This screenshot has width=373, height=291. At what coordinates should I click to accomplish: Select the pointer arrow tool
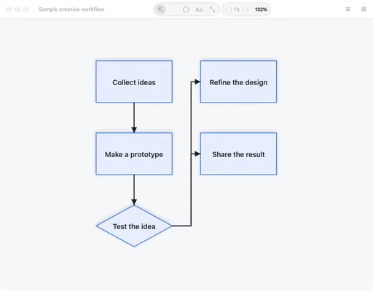pos(160,9)
